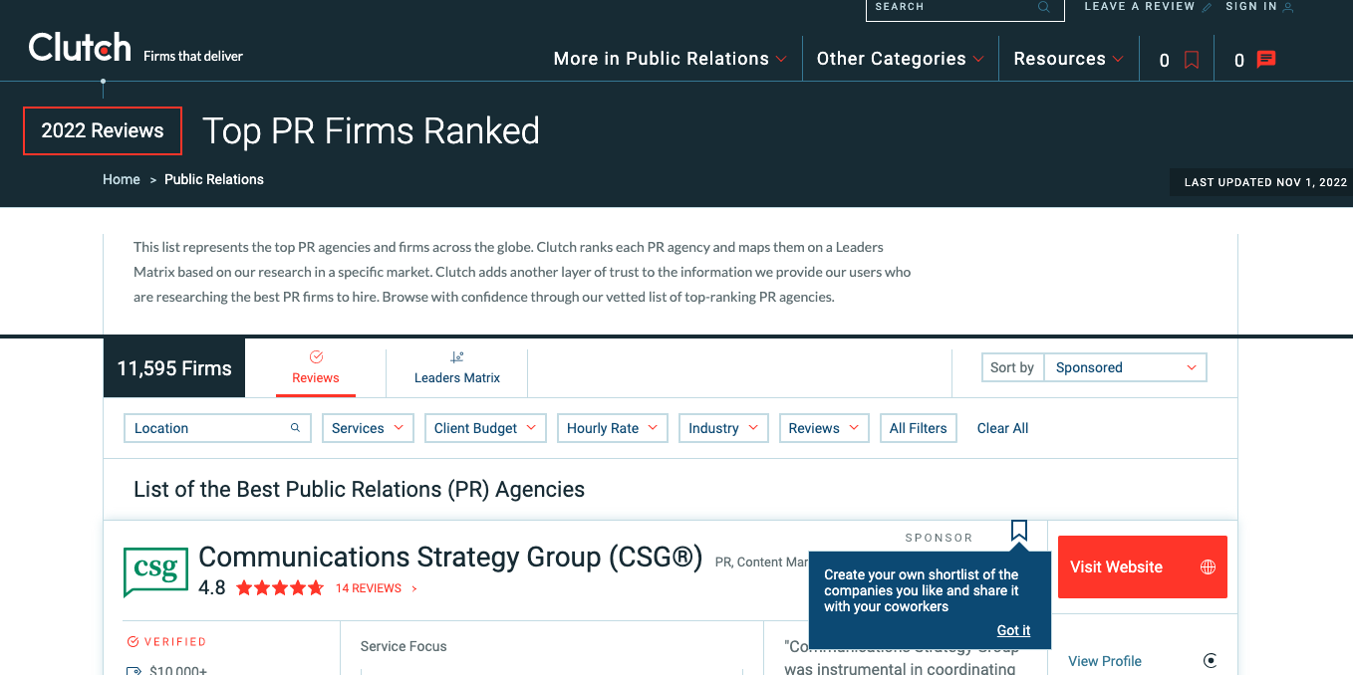
Task: Click the SPONSOR label
Action: tap(939, 538)
